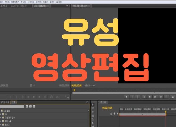This screenshot has width=176, height=127.
Task: Select the Track Select tool
Action: [x=93, y=108]
